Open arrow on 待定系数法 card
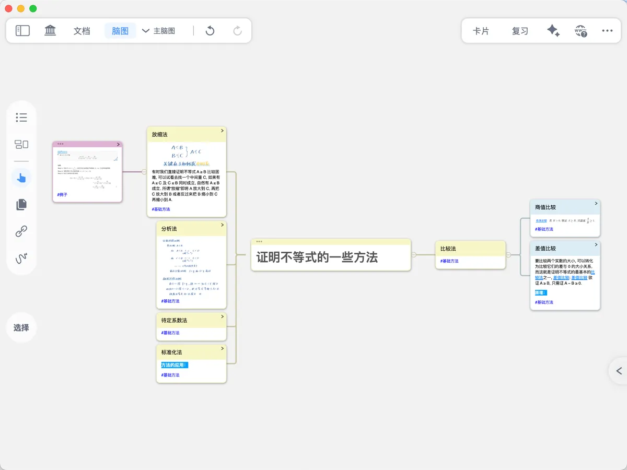627x470 pixels. point(222,316)
